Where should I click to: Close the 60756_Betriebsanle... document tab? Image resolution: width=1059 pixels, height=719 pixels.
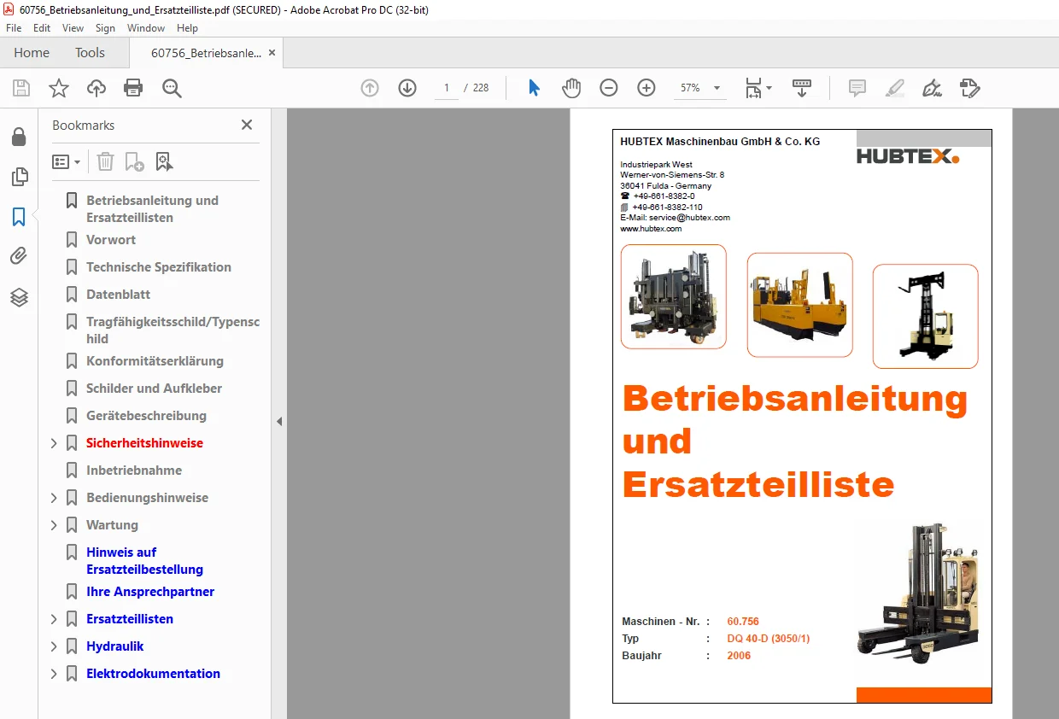[272, 53]
